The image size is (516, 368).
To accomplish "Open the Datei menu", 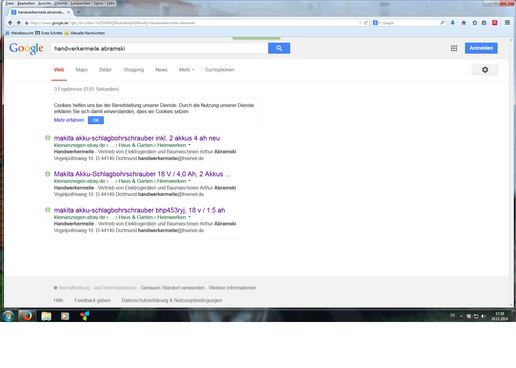I will pyautogui.click(x=10, y=3).
